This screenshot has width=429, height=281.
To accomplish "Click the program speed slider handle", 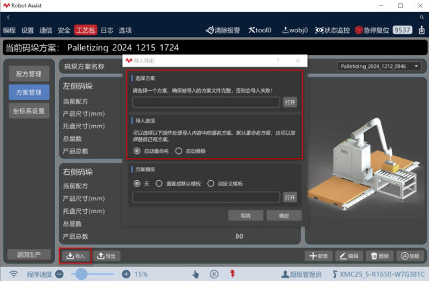I will click(81, 274).
